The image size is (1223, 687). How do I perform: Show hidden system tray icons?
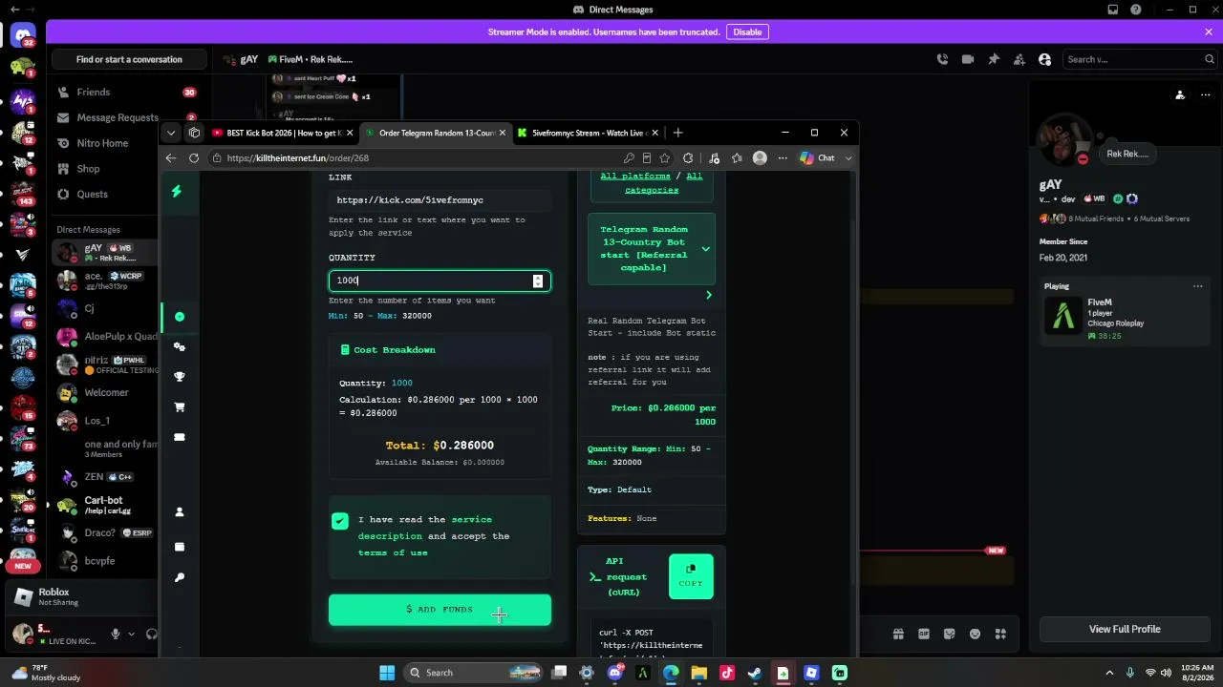[1109, 673]
